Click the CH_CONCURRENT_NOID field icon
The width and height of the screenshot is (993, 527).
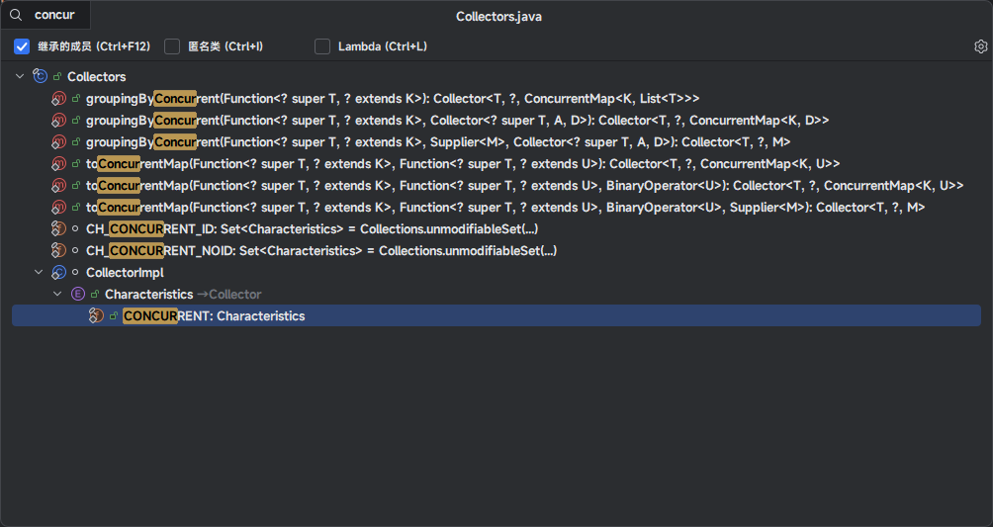click(x=59, y=250)
